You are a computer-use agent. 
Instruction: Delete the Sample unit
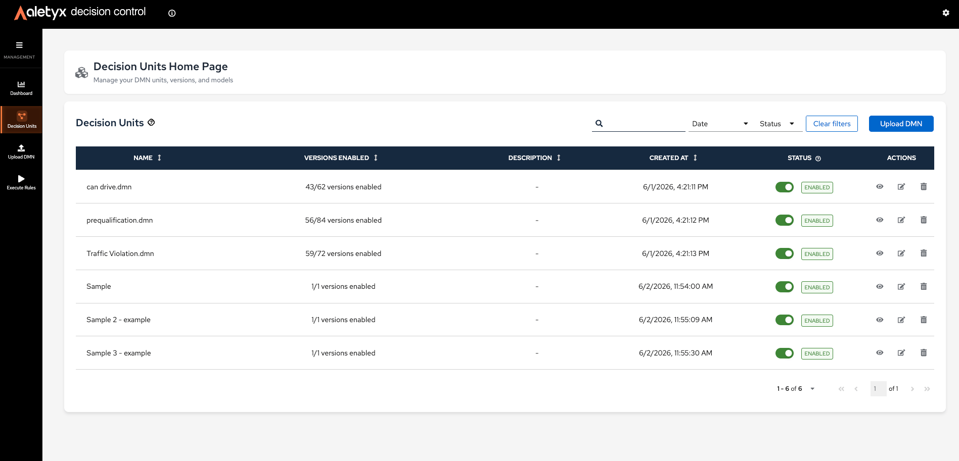[x=924, y=286]
